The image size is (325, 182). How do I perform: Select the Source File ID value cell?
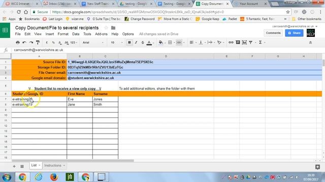(x=194, y=62)
